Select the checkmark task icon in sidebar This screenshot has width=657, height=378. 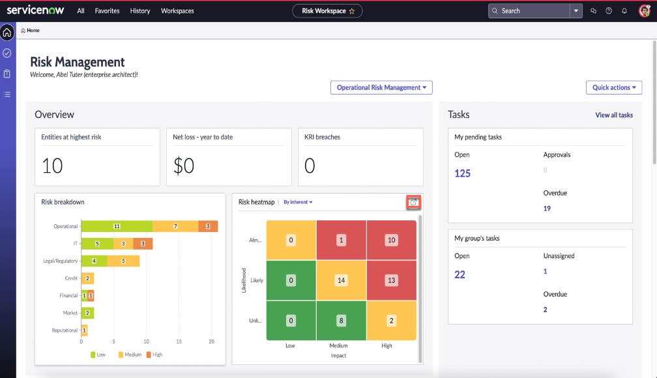click(x=7, y=52)
